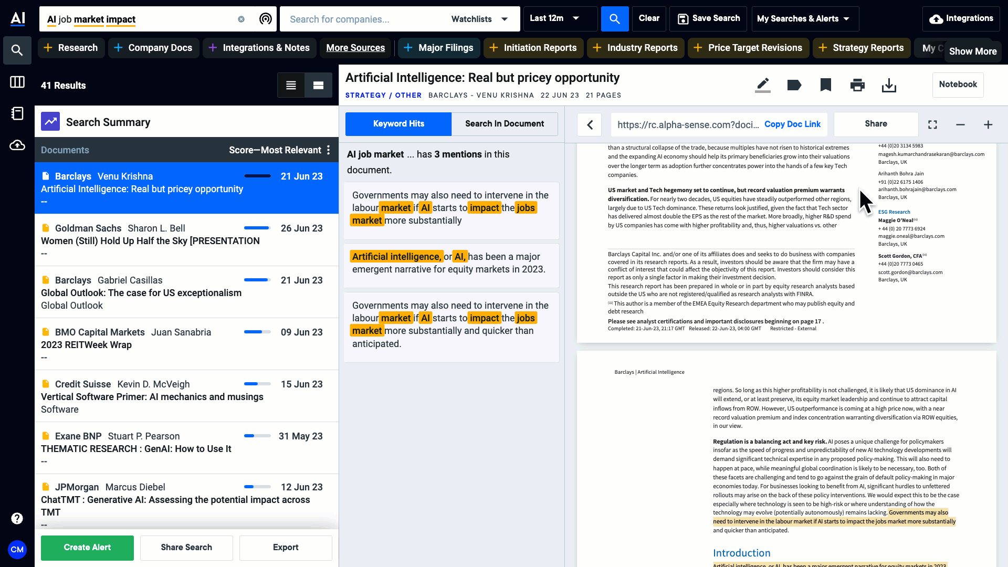Viewport: 1008px width, 567px height.
Task: Open JPMorgan ChatTMT Generative AI result
Action: click(x=186, y=500)
